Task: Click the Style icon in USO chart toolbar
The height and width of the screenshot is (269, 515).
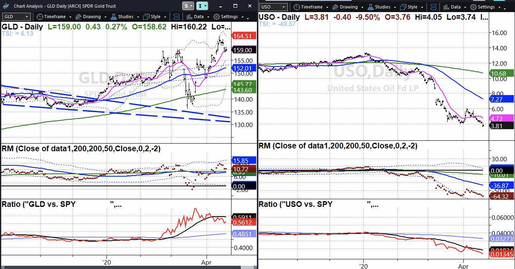Action: (403, 7)
